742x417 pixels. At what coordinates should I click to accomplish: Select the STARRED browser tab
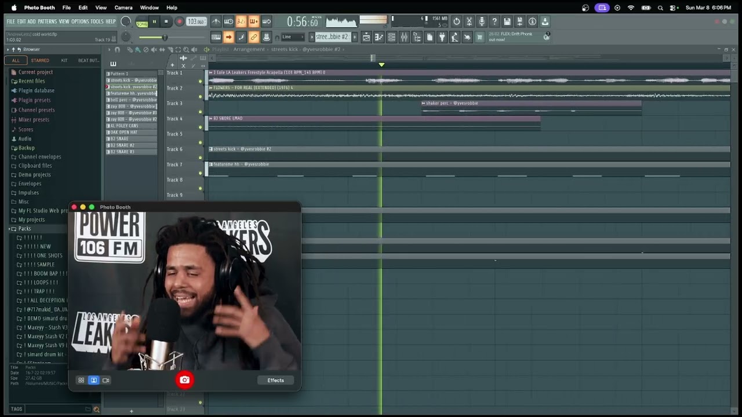point(40,60)
